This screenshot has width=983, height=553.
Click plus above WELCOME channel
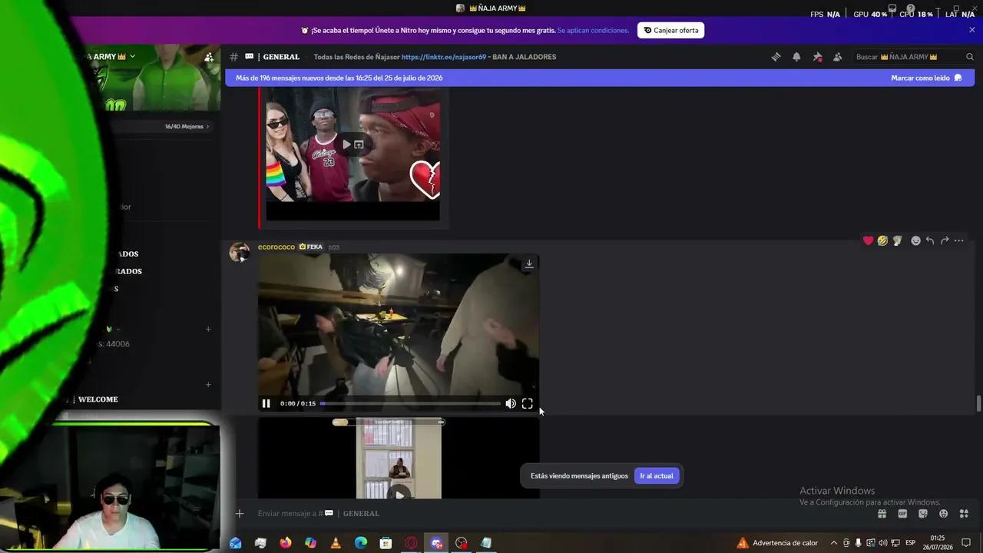tap(208, 384)
